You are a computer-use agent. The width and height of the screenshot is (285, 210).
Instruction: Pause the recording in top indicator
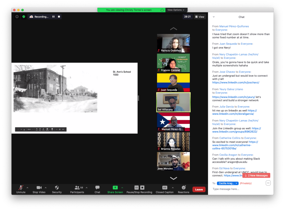53,17
